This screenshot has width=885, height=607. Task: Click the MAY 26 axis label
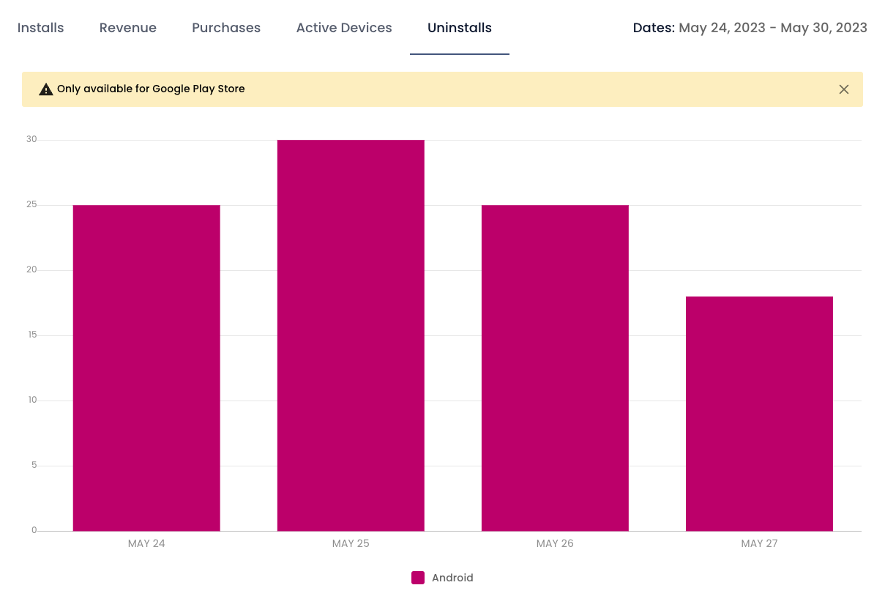click(x=555, y=543)
